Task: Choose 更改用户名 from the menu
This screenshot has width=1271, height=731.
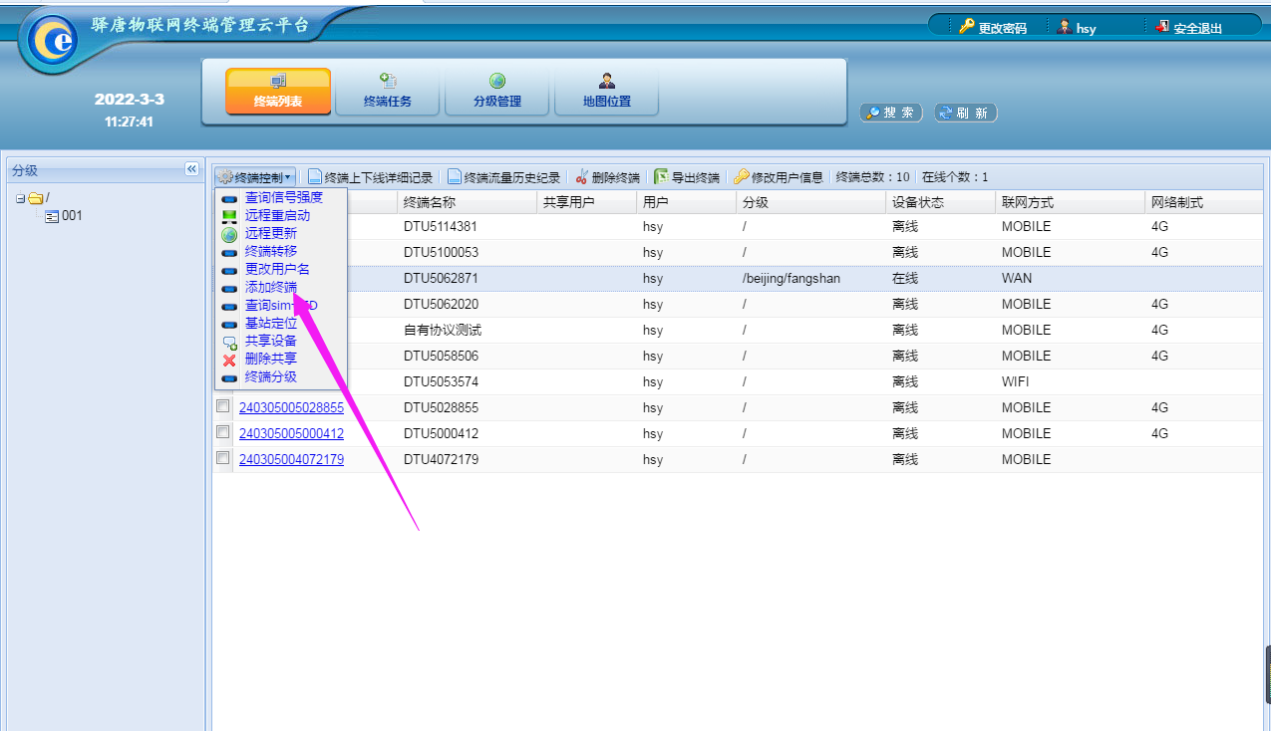Action: point(277,269)
